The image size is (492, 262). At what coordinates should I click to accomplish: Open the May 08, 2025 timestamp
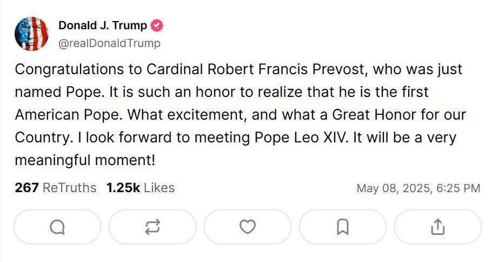[418, 188]
